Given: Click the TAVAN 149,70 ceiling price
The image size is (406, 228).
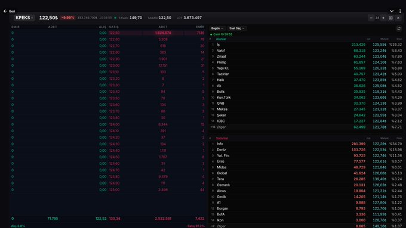Looking at the screenshot, I should [x=131, y=18].
